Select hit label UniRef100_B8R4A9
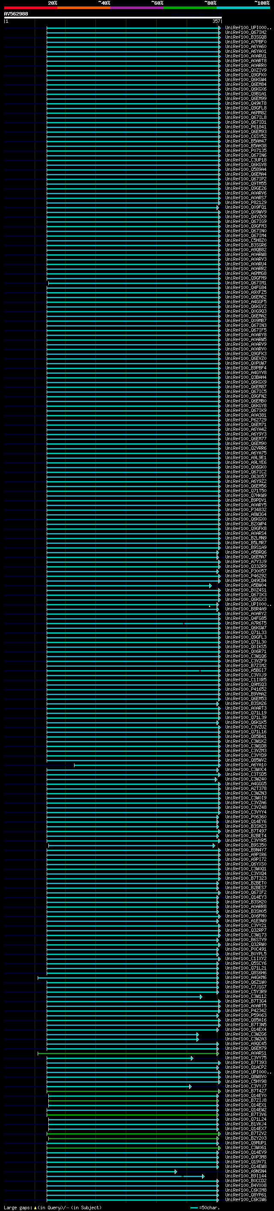Image resolution: width=274 pixels, height=1211 pixels. 246,609
